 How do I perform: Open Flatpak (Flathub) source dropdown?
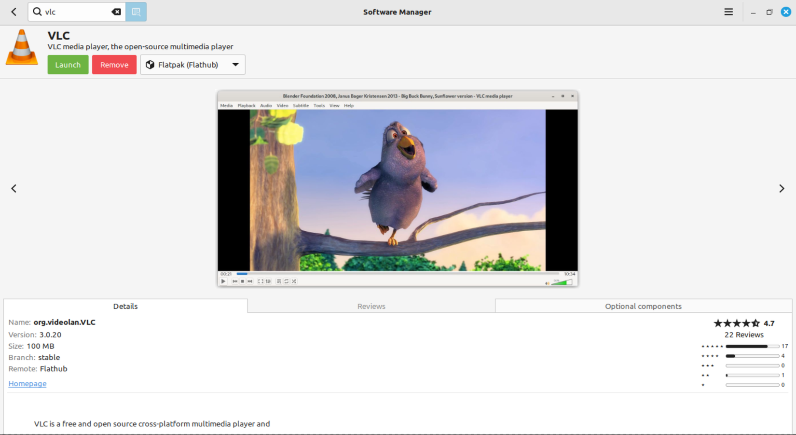click(x=192, y=65)
